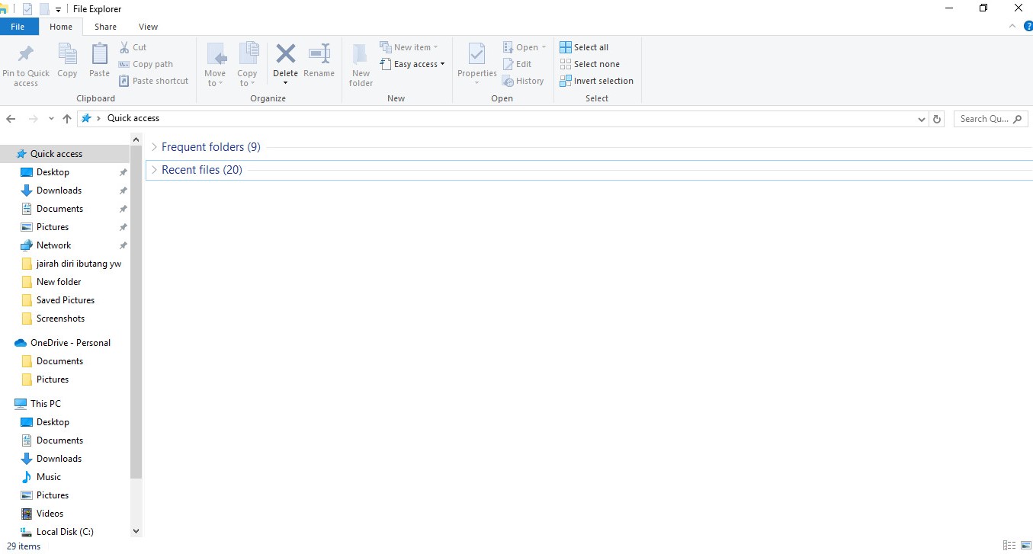Choose Paste shortcut in Clipboard group
Viewport: 1033px width, 554px height.
(x=154, y=81)
